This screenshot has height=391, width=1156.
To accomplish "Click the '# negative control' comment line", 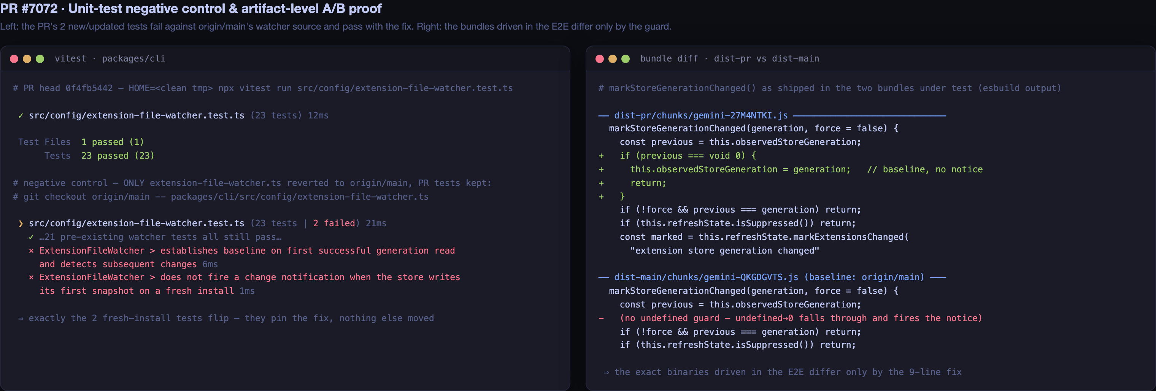I will pos(252,183).
